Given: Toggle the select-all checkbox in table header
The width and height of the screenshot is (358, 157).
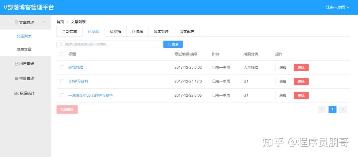Looking at the screenshot, I should click(x=62, y=54).
